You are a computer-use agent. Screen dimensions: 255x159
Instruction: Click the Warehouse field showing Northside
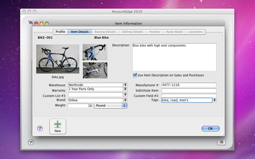[96, 85]
